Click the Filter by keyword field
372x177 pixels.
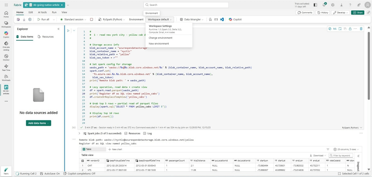pyautogui.click(x=341, y=155)
